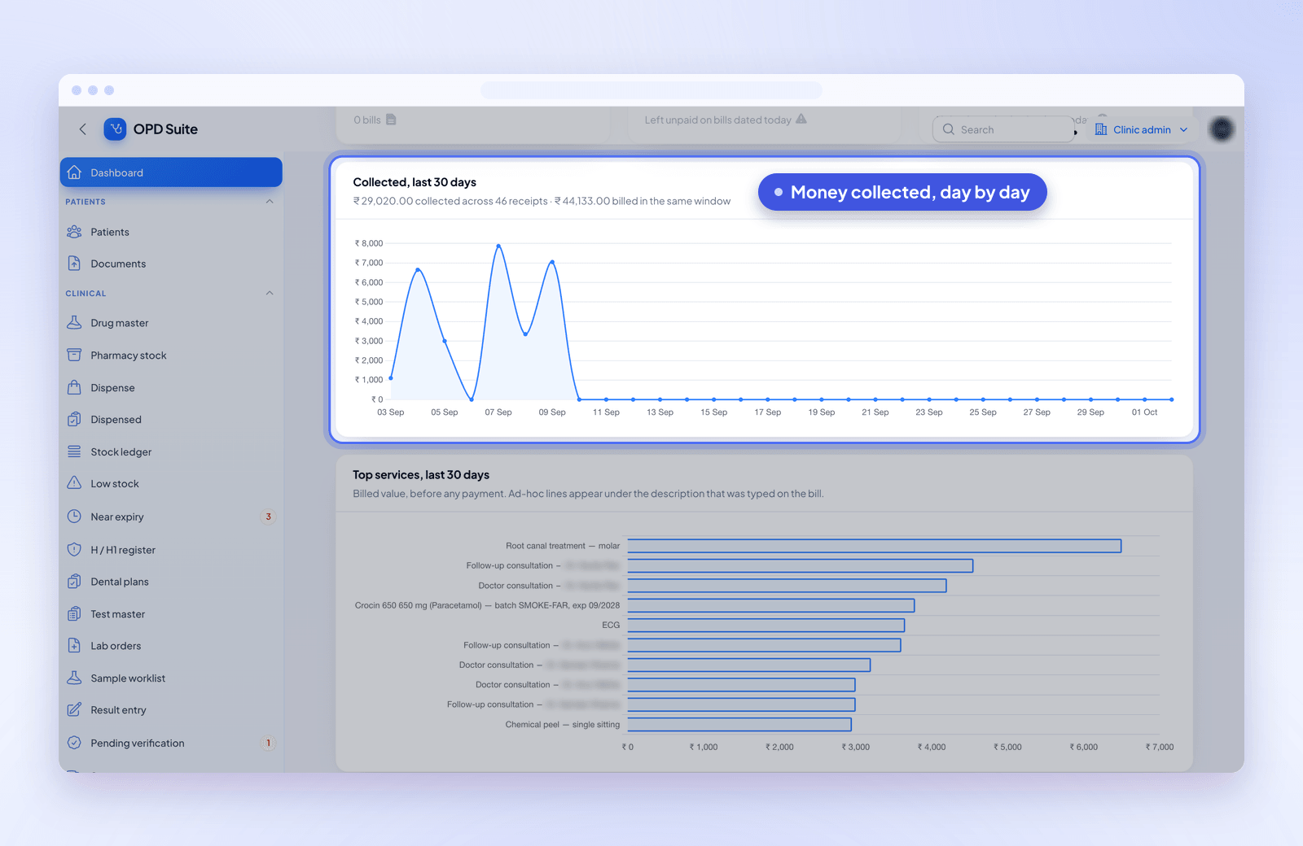The image size is (1303, 846).
Task: Click the Drug master flask icon
Action: 74,323
